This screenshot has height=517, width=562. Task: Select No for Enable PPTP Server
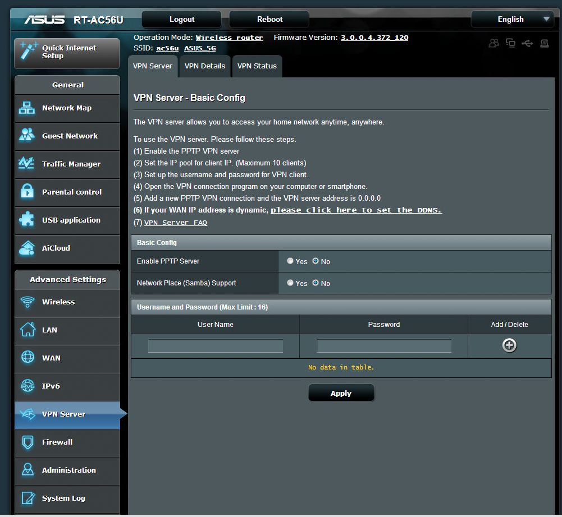click(316, 261)
